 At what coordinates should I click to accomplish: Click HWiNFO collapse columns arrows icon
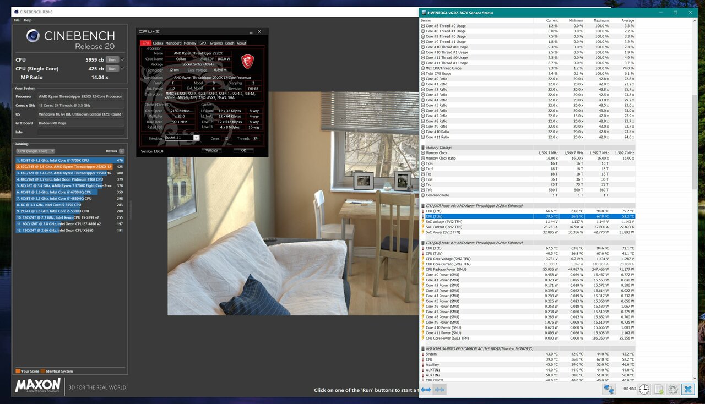coord(440,389)
